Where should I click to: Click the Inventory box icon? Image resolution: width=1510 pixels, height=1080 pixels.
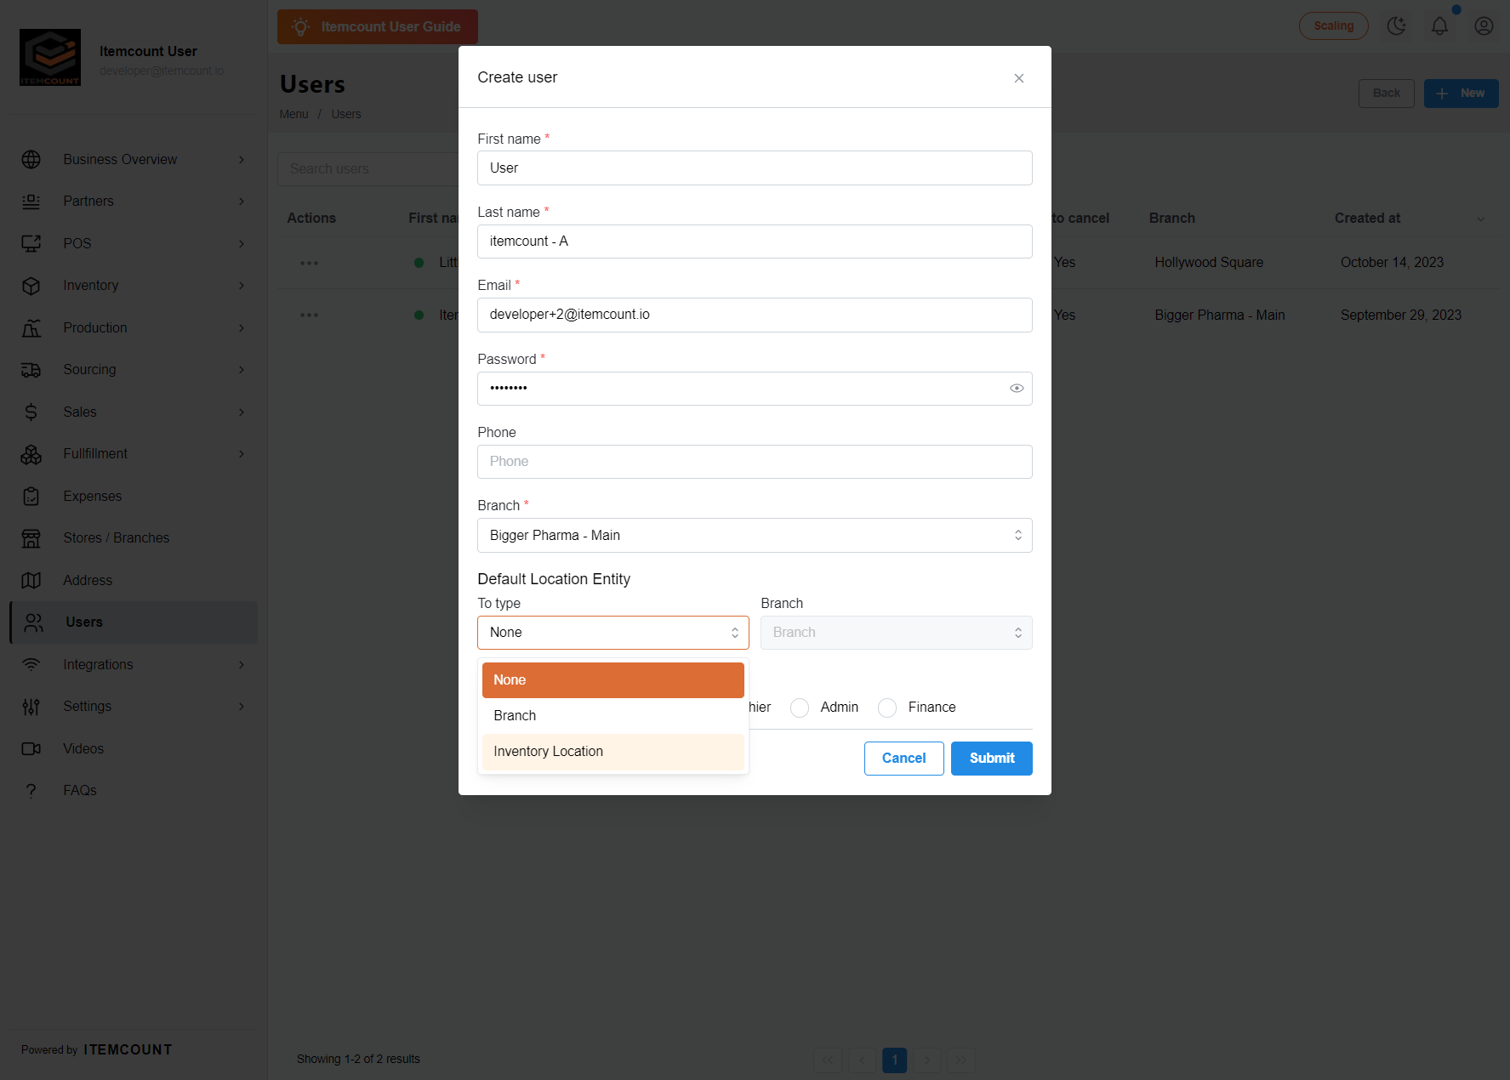click(x=31, y=286)
